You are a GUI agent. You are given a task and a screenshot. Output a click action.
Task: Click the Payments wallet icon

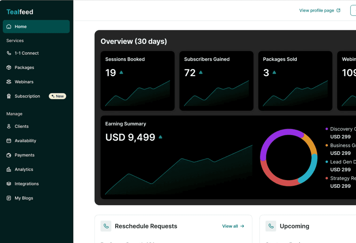pyautogui.click(x=9, y=155)
